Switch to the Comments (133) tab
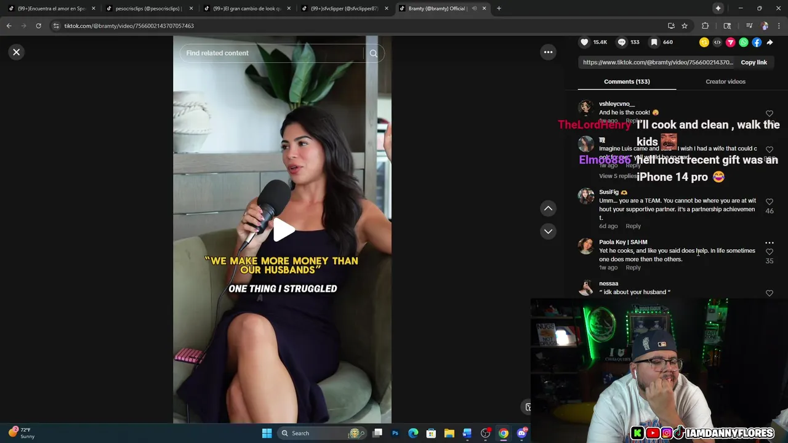 click(x=627, y=81)
